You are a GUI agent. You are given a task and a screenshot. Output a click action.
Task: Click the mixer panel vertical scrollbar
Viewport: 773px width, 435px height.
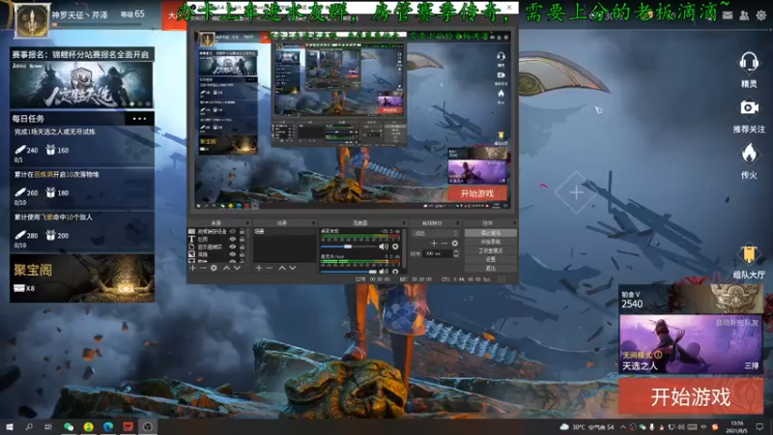404,249
